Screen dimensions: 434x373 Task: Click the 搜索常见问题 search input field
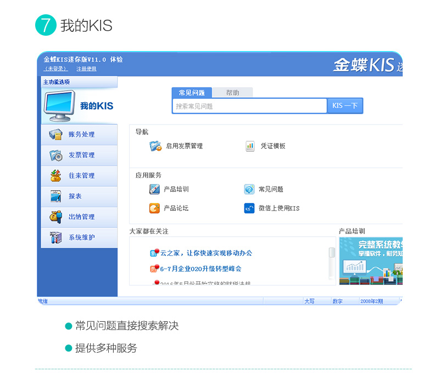click(249, 106)
